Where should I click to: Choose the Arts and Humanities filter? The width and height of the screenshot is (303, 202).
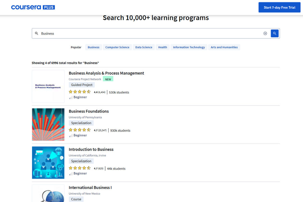coord(224,47)
